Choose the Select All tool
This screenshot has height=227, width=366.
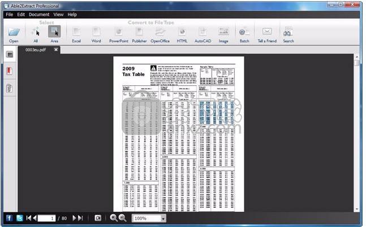pos(36,34)
